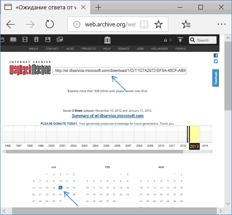Open the HELP menu item
232x215 pixels.
(107, 49)
